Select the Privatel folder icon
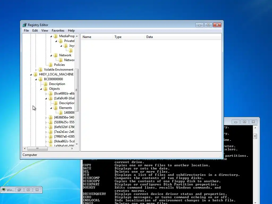This screenshot has width=272, height=204. click(x=61, y=41)
